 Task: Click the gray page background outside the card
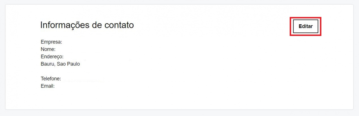(x=180, y=113)
